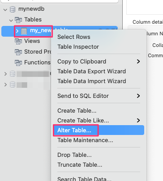Click the Views folder icon
Image resolution: width=163 pixels, height=181 pixels.
18,42
